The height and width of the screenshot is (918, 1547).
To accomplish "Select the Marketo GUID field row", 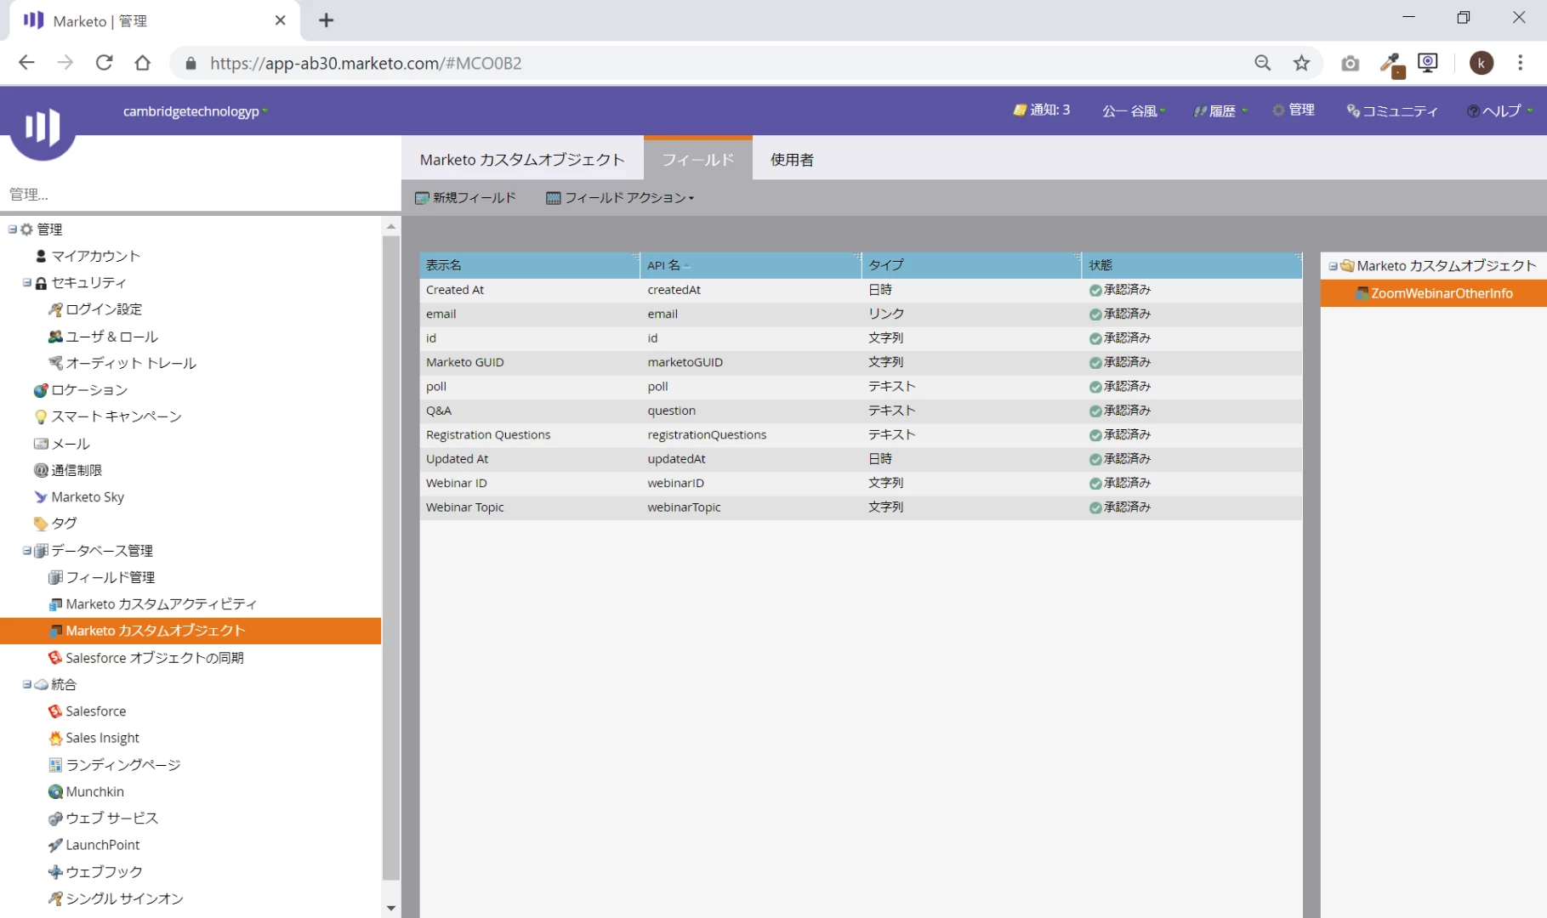I will pyautogui.click(x=861, y=363).
